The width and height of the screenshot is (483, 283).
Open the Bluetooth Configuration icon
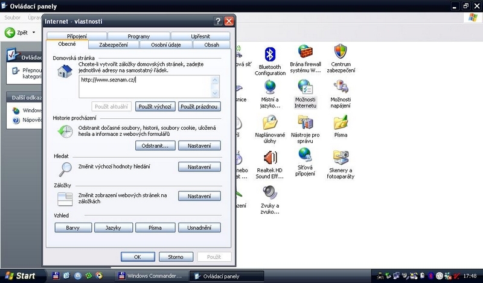coord(270,53)
